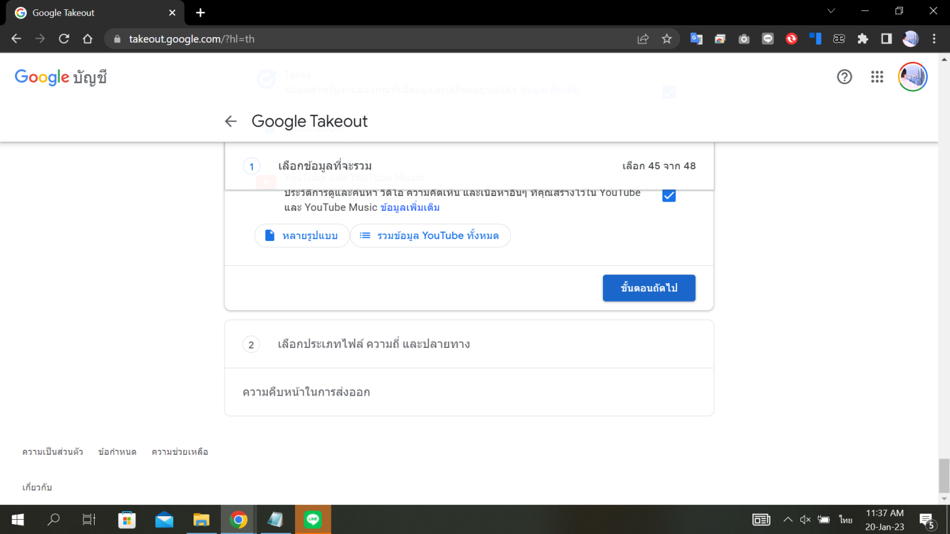Uncheck the YouTube and YouTube Music checkbox
This screenshot has height=534, width=950.
pos(669,195)
